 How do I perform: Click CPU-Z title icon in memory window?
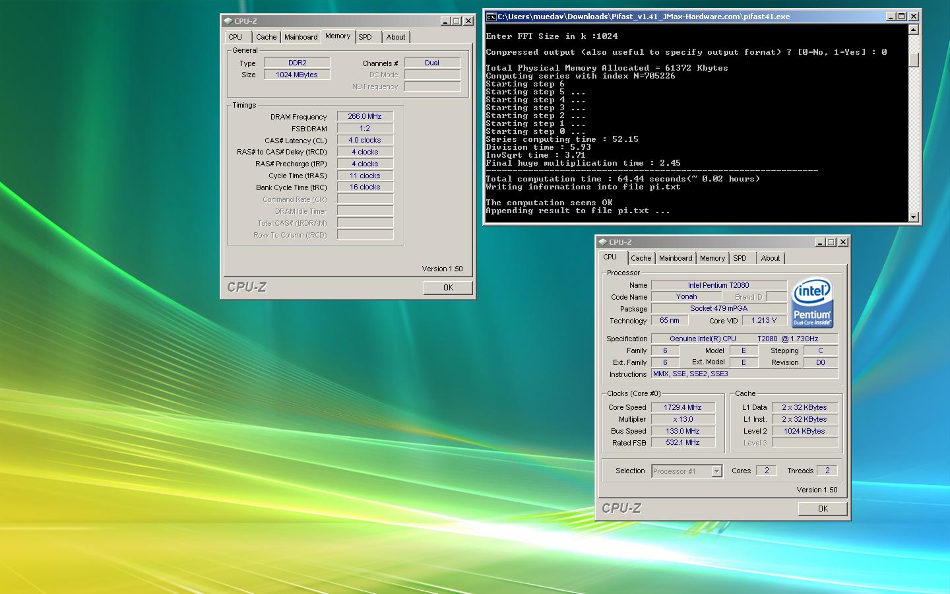(228, 21)
